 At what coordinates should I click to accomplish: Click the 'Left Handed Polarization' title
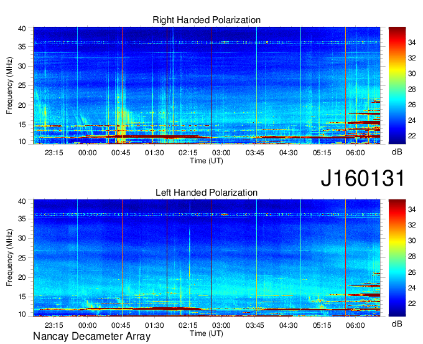207,193
